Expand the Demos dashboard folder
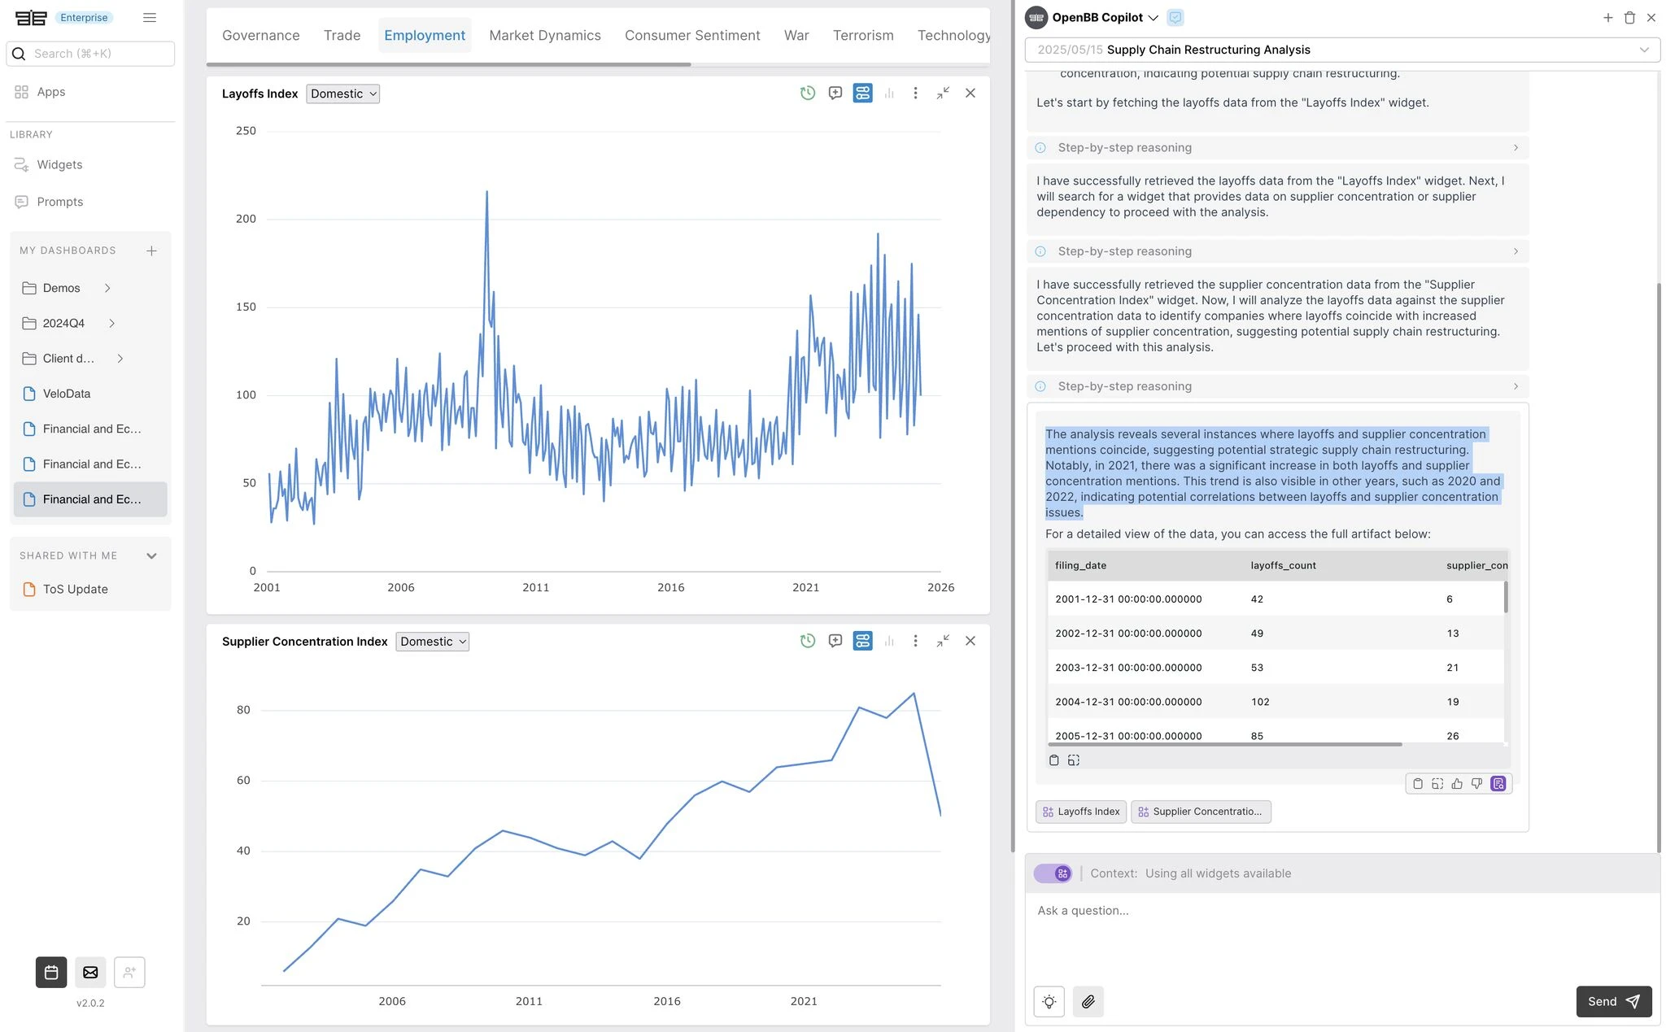 [x=107, y=288]
